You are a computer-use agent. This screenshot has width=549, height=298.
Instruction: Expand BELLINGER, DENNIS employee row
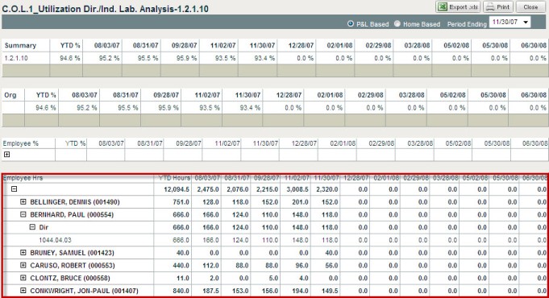tap(23, 202)
